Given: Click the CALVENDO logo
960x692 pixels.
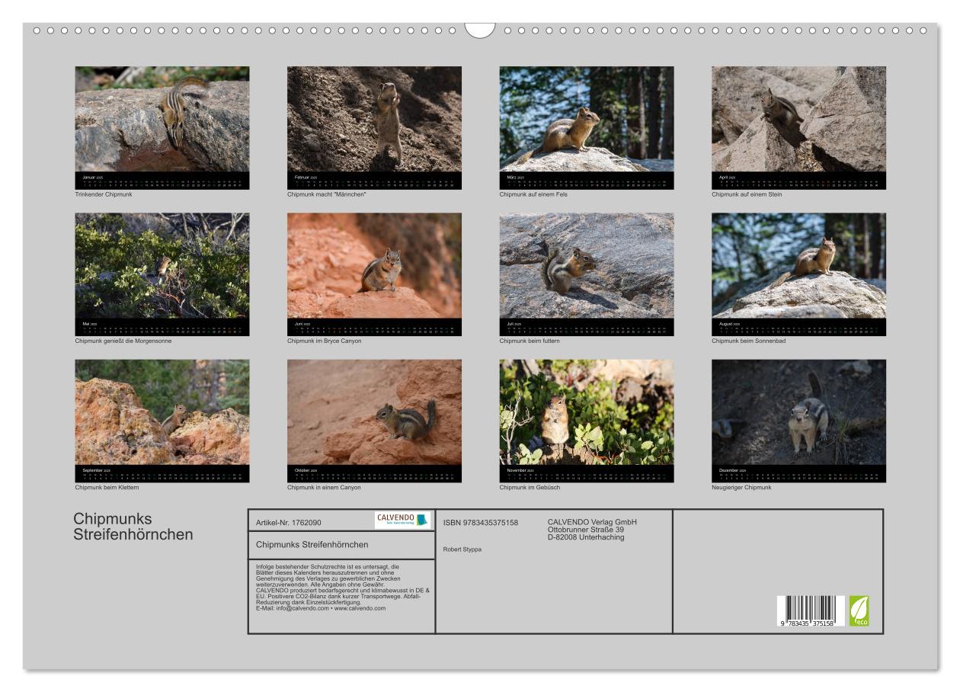Looking at the screenshot, I should pos(402,521).
